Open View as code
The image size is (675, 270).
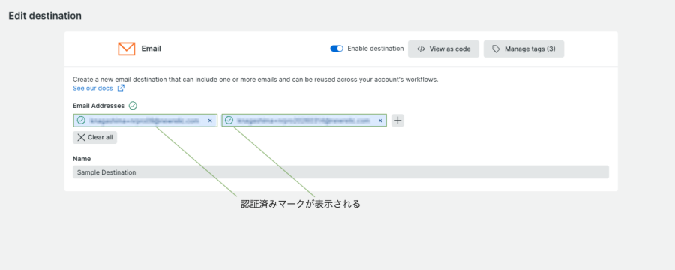click(x=443, y=49)
